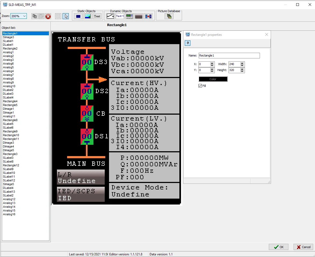This screenshot has width=315, height=257.
Task: Add a static Text label
Action: tap(97, 16)
